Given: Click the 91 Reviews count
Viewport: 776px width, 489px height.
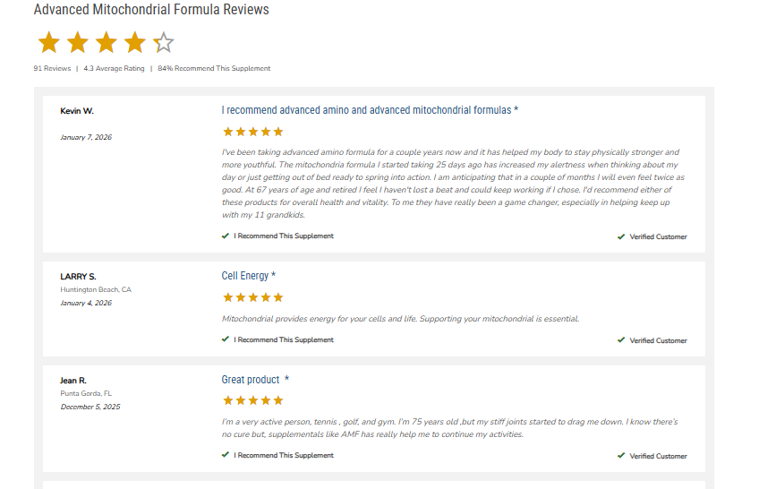Looking at the screenshot, I should point(52,68).
